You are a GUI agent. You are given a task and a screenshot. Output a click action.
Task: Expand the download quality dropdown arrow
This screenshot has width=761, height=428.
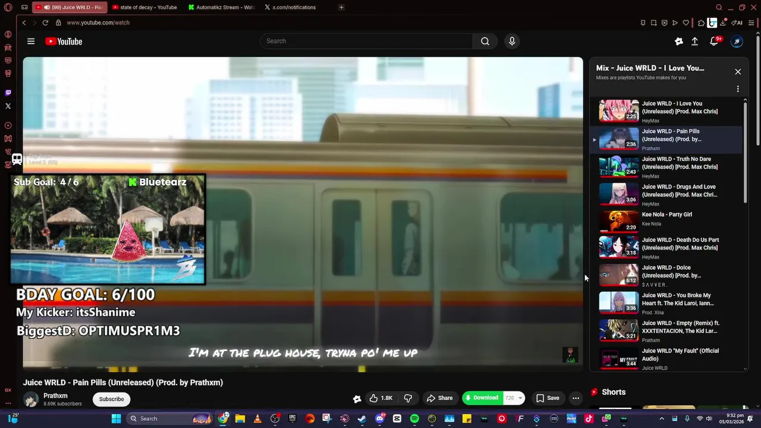click(520, 398)
